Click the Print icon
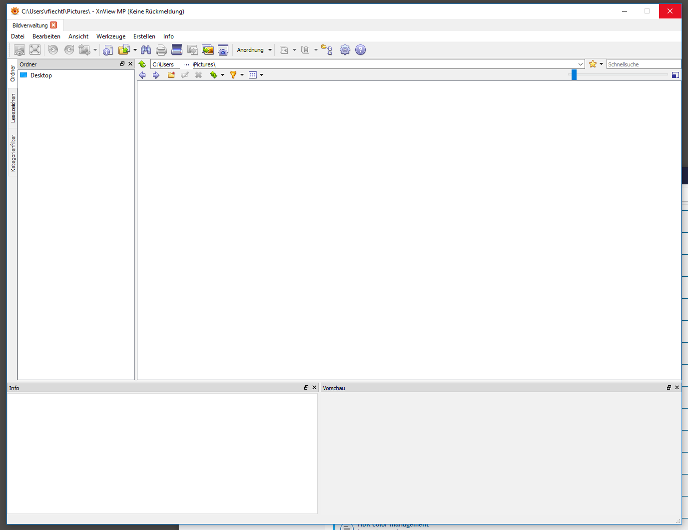The height and width of the screenshot is (530, 688). pyautogui.click(x=161, y=50)
